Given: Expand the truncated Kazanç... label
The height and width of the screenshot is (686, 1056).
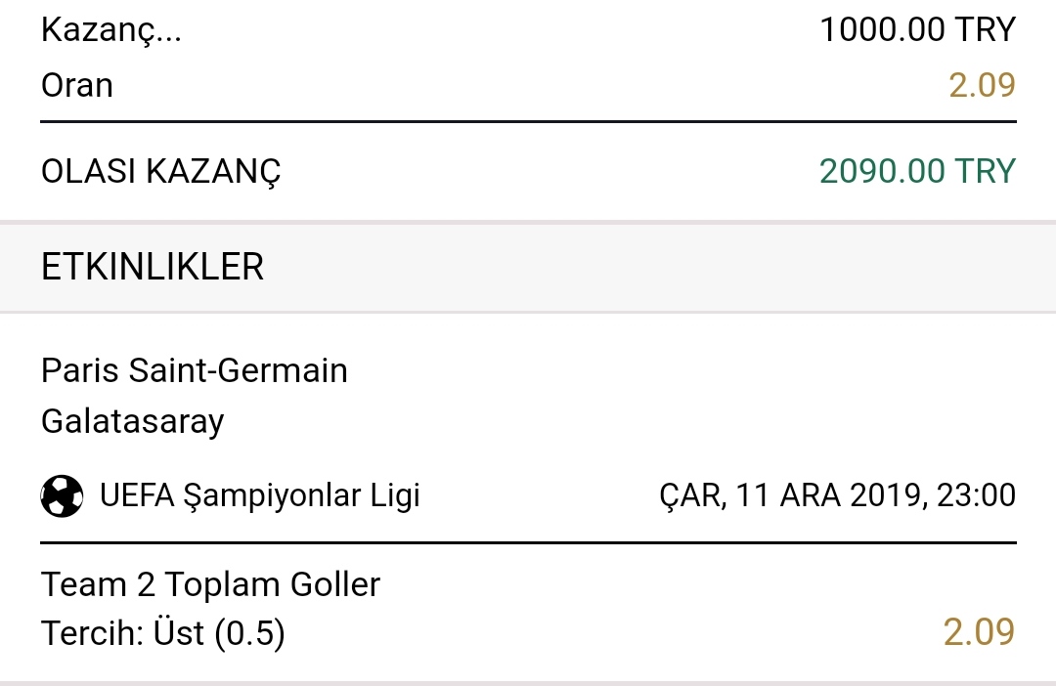Looking at the screenshot, I should coord(111,30).
